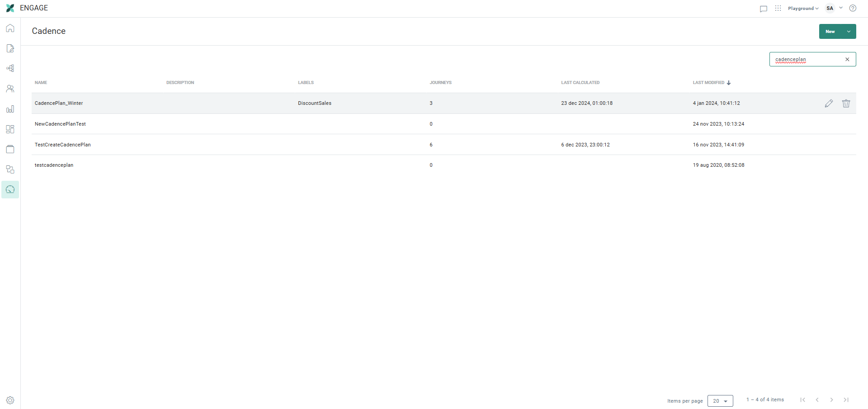Clear the cadenceplan search text

(x=847, y=59)
